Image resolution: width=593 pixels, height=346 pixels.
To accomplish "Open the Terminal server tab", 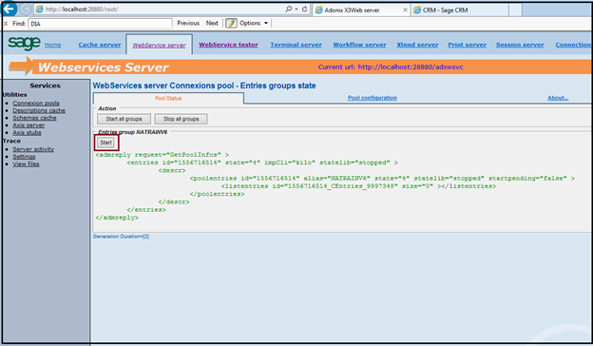I will [x=296, y=45].
